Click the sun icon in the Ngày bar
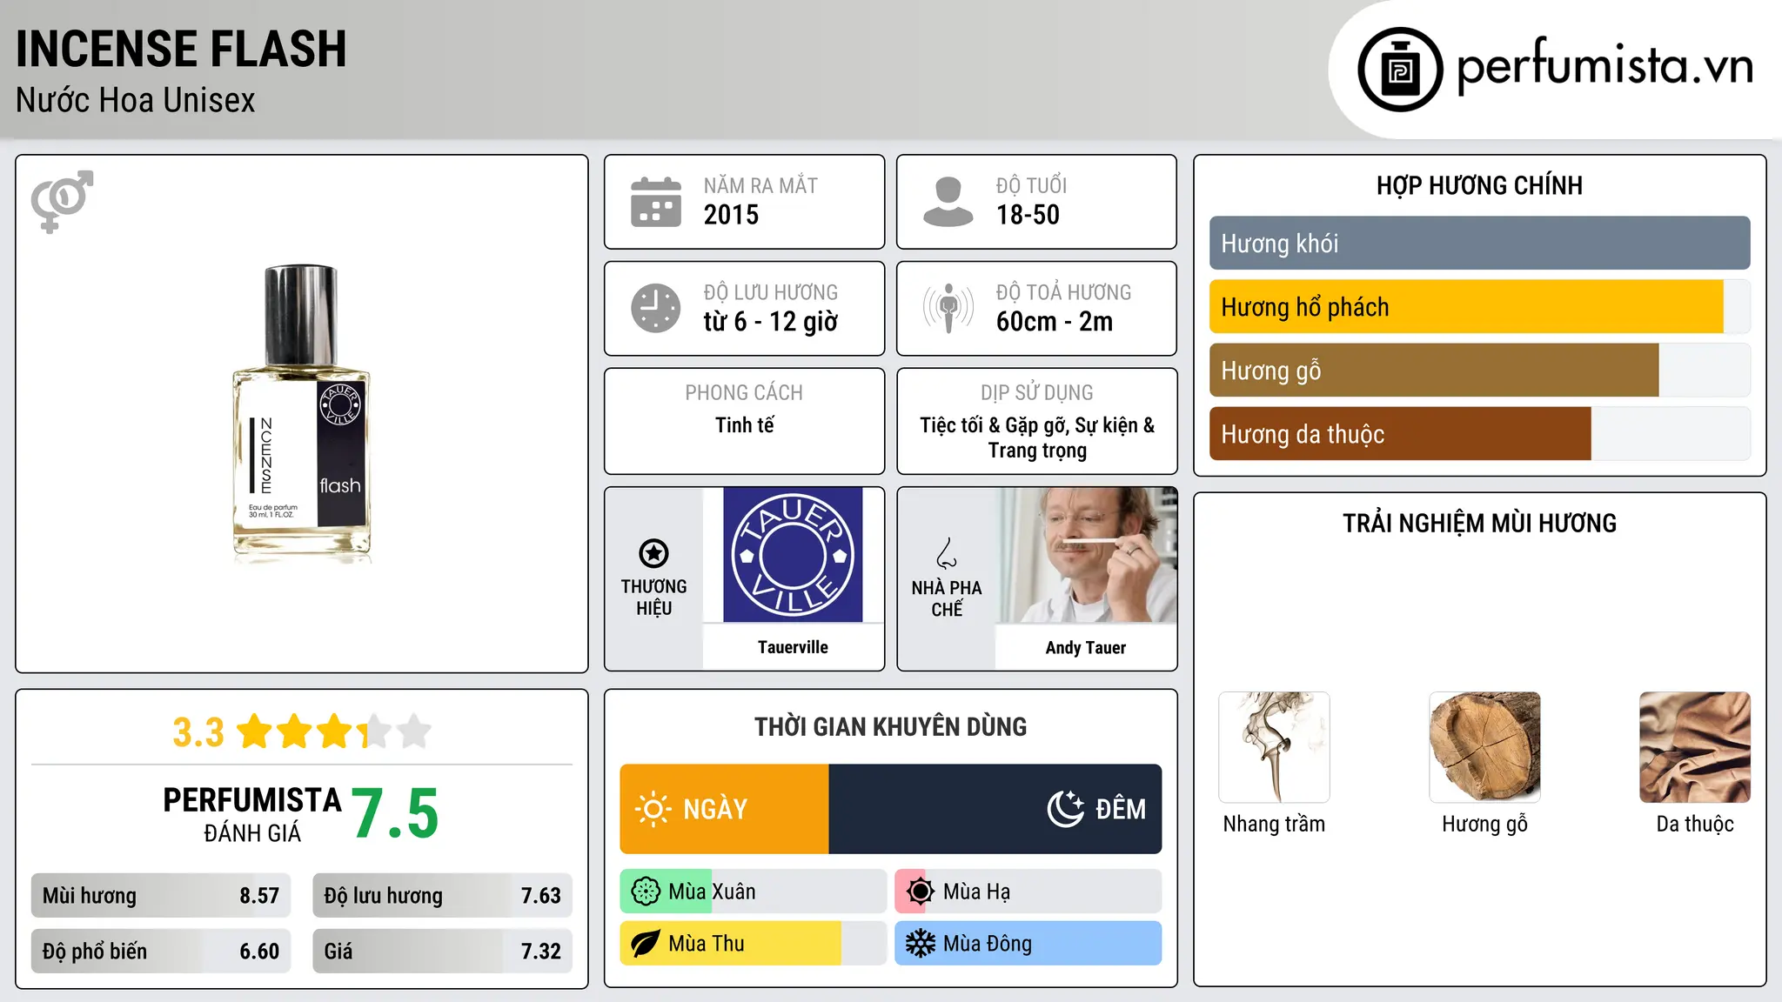Image resolution: width=1782 pixels, height=1002 pixels. pos(653,809)
